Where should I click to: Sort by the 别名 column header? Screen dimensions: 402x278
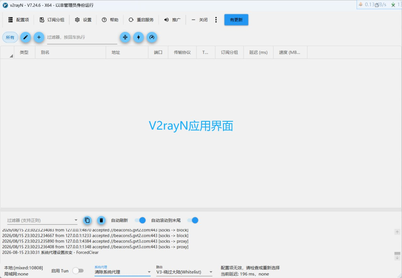point(70,52)
